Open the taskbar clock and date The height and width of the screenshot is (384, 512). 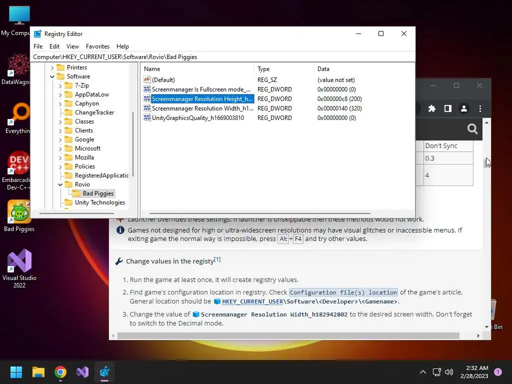click(x=474, y=372)
